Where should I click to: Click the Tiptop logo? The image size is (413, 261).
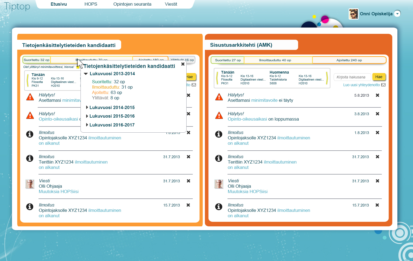point(17,6)
